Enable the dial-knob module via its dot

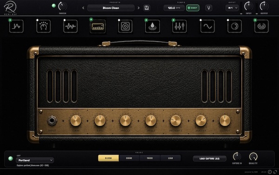37,20
